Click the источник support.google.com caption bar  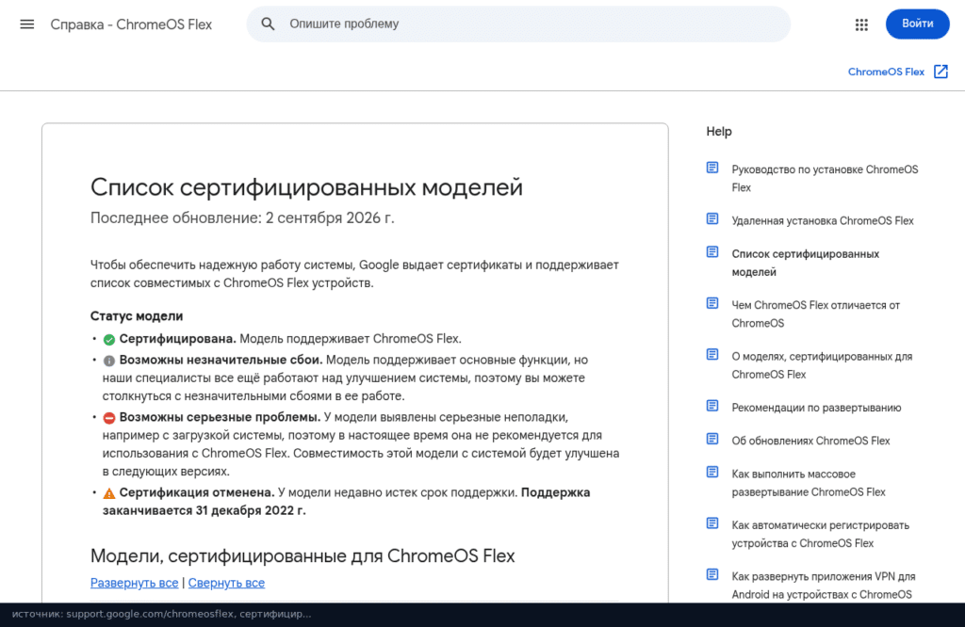482,614
